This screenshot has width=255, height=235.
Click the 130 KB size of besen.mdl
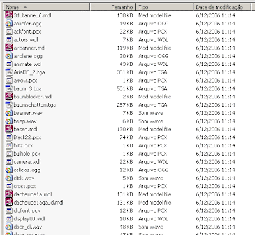[125, 129]
